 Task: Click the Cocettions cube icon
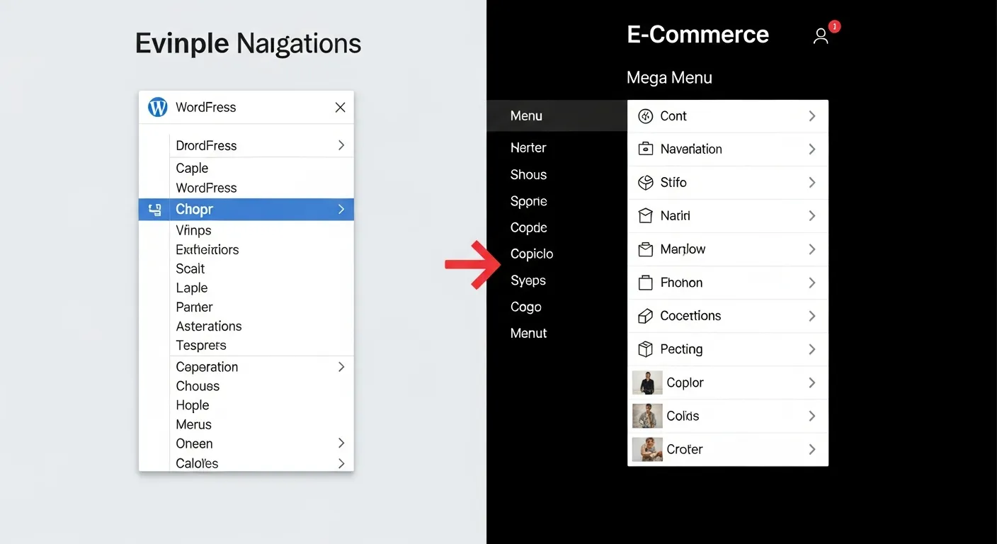click(645, 316)
